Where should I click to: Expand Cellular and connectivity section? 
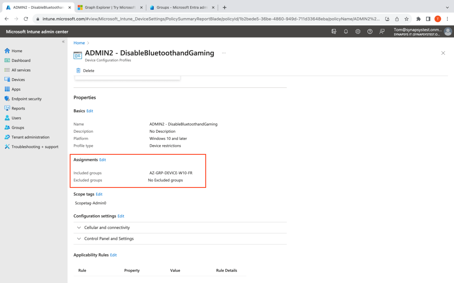79,228
